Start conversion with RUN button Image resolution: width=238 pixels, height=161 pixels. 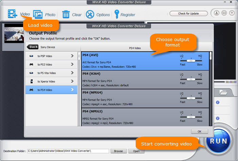(218, 141)
